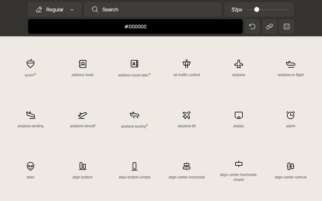This screenshot has height=201, width=322.
Task: Select the airplane-landing icon
Action: pyautogui.click(x=30, y=115)
